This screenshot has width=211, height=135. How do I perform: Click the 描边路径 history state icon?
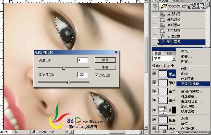click(x=163, y=14)
